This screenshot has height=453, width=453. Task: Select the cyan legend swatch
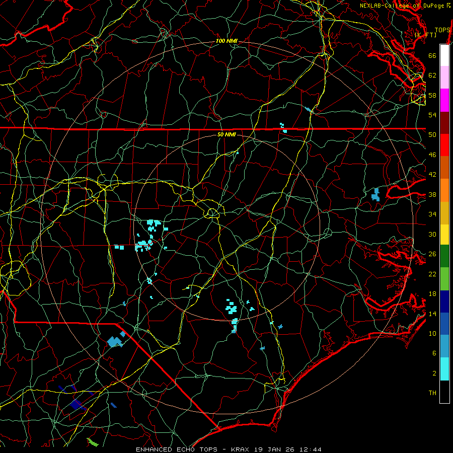(444, 369)
